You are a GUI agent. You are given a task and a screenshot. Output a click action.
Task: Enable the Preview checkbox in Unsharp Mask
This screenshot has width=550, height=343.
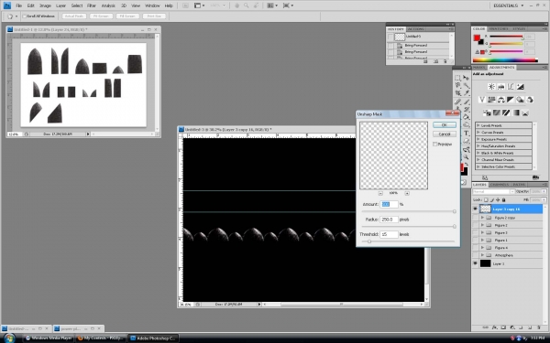[434, 144]
